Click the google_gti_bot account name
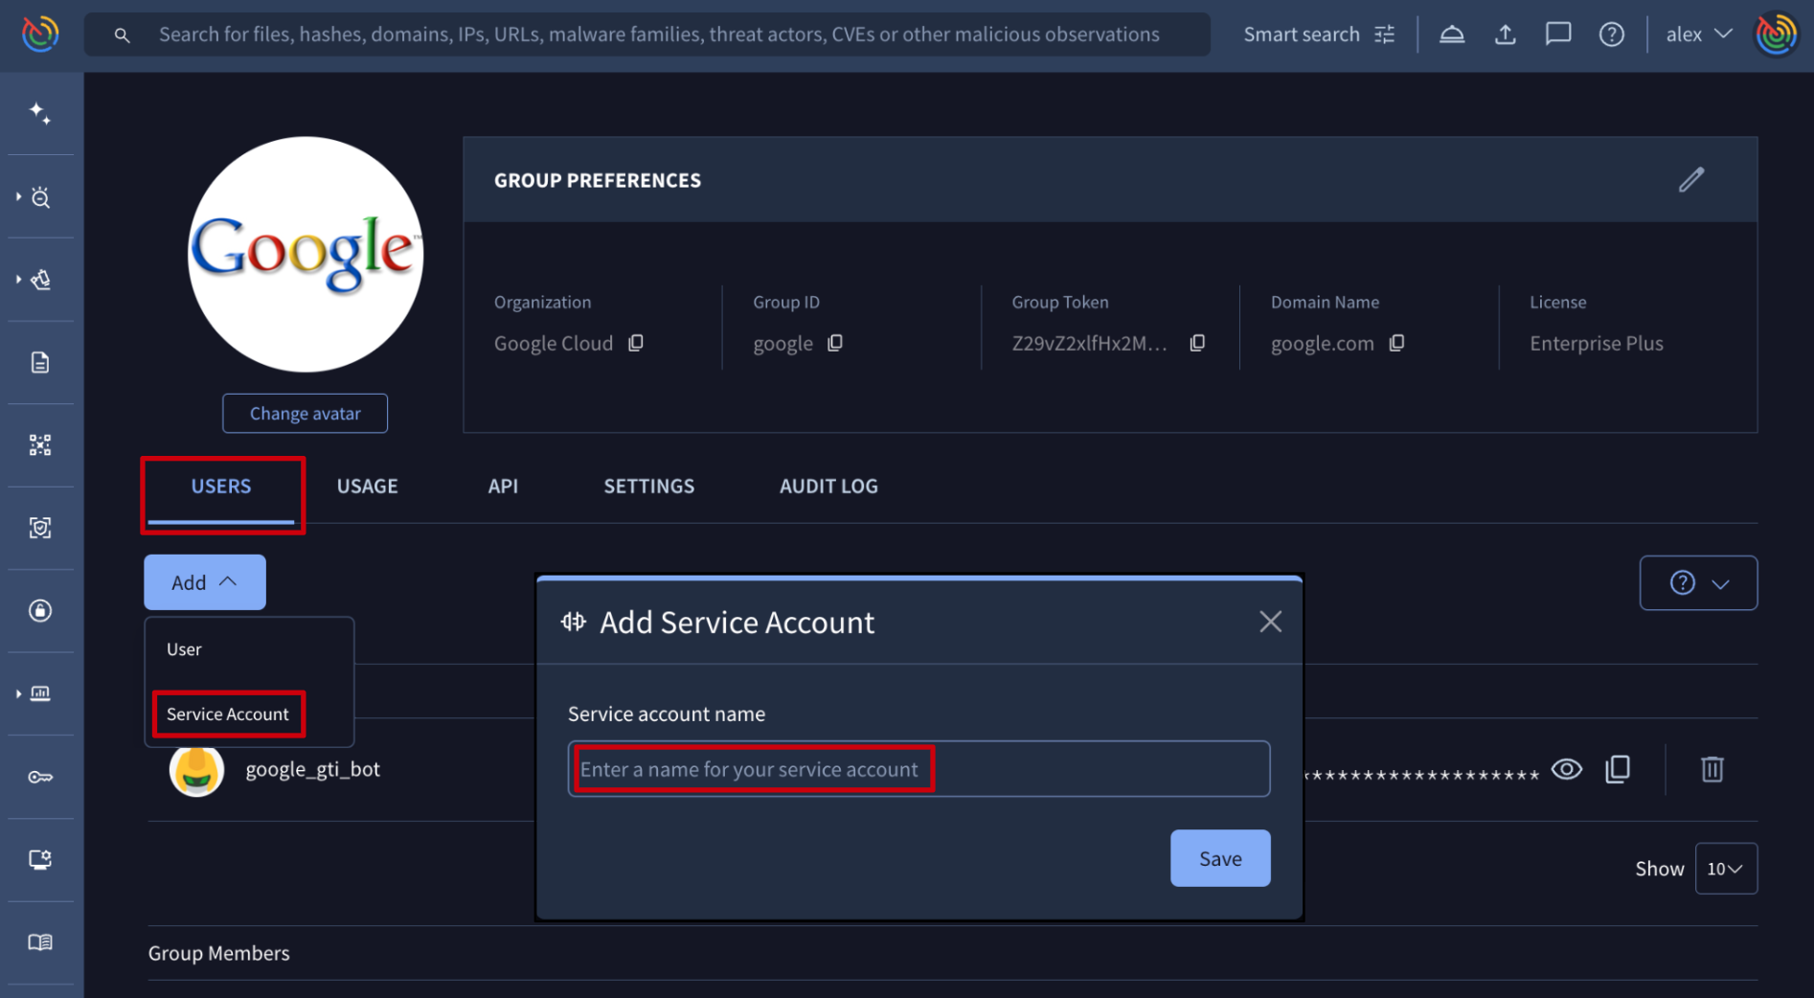This screenshot has width=1814, height=998. point(313,769)
